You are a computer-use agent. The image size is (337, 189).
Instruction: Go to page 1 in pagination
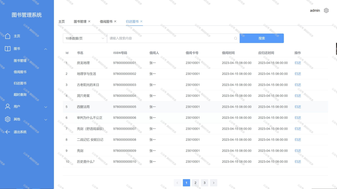click(186, 183)
